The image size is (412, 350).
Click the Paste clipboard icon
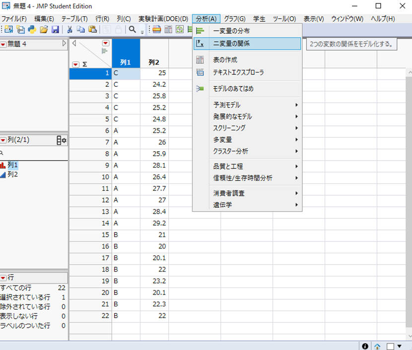(x=92, y=30)
